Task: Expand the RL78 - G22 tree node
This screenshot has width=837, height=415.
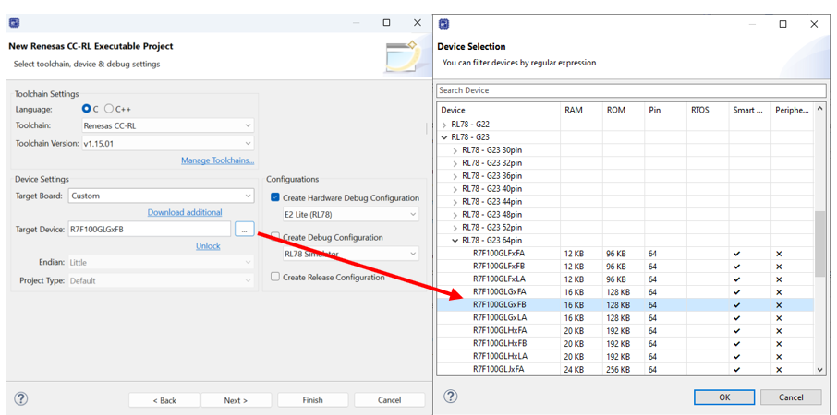Action: pyautogui.click(x=444, y=124)
